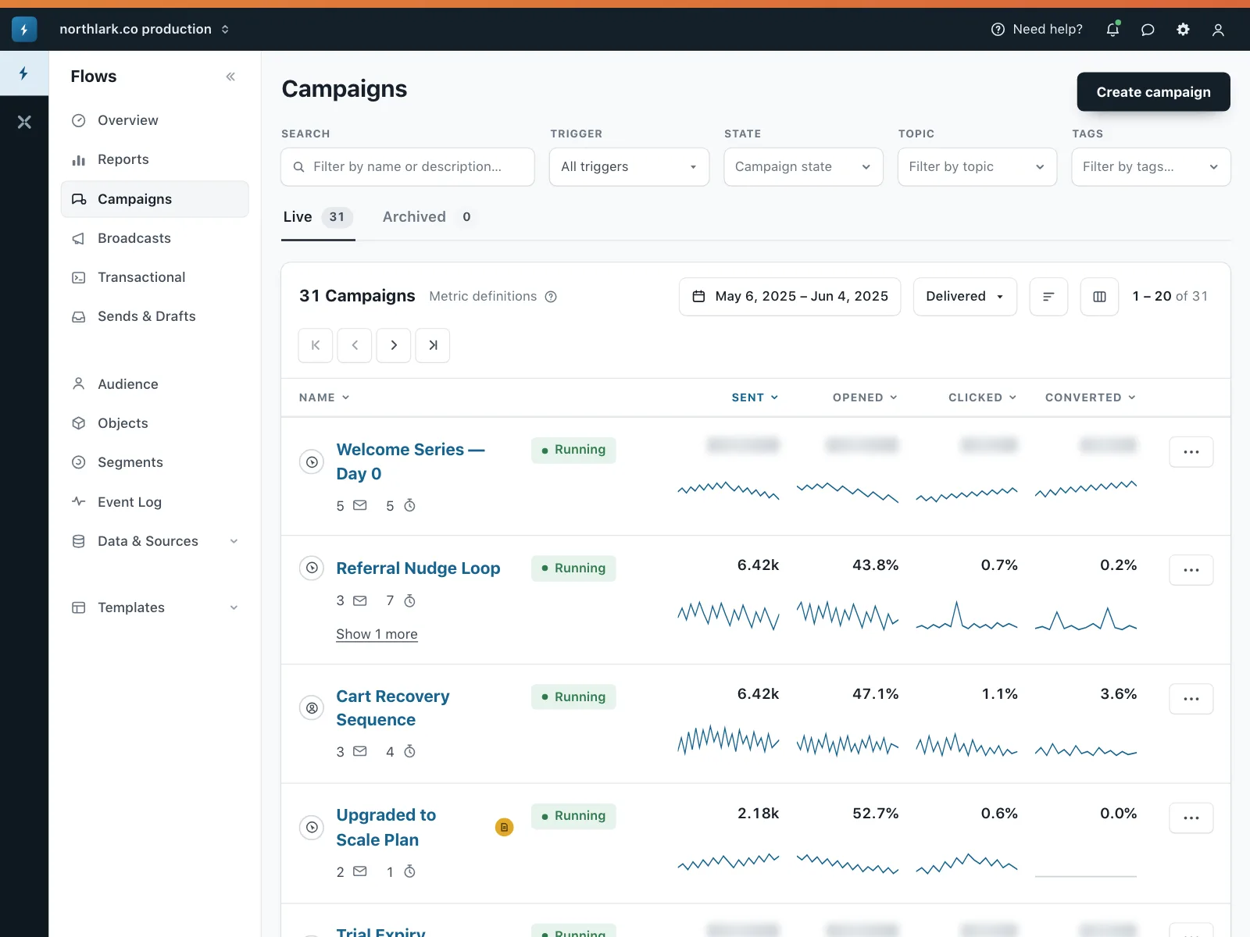Open Objects in sidebar
Image resolution: width=1250 pixels, height=937 pixels.
155,423
